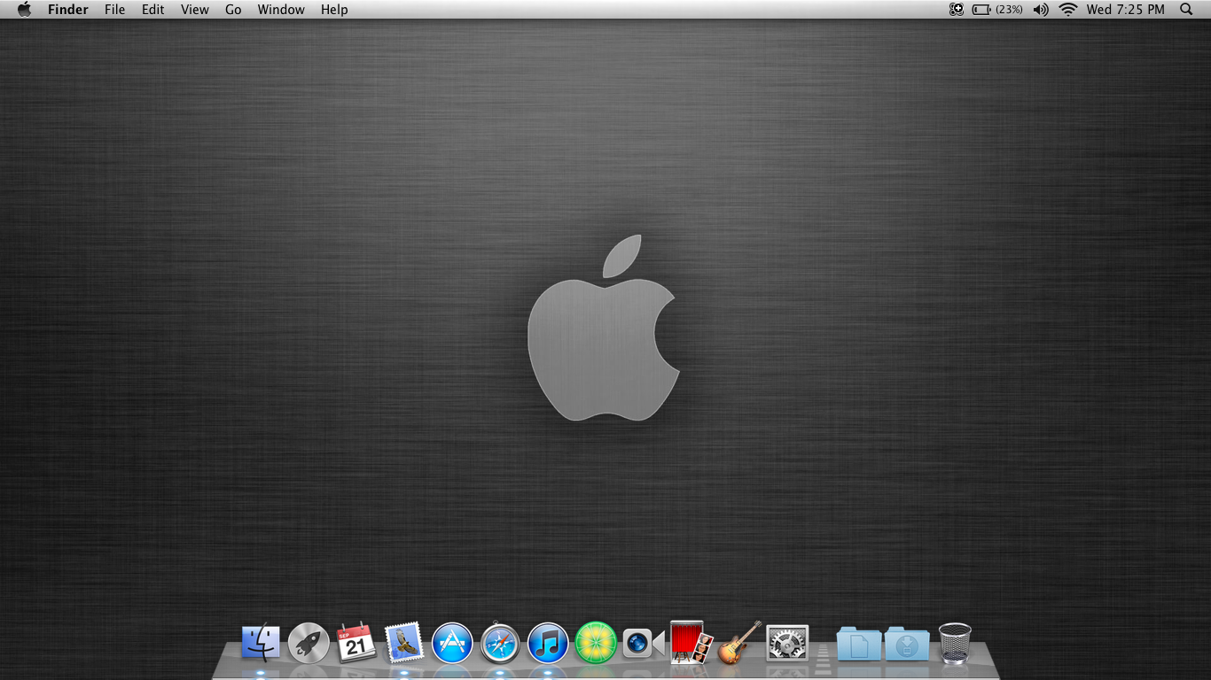Image resolution: width=1211 pixels, height=680 pixels.
Task: Open the Finder application menu
Action: point(68,10)
